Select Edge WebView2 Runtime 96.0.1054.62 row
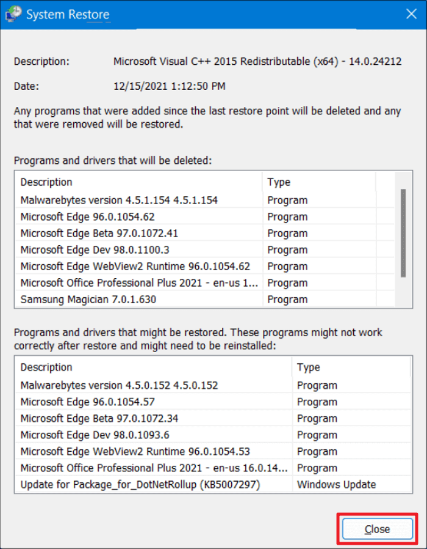Screen dimensions: 427x549 (x=135, y=266)
